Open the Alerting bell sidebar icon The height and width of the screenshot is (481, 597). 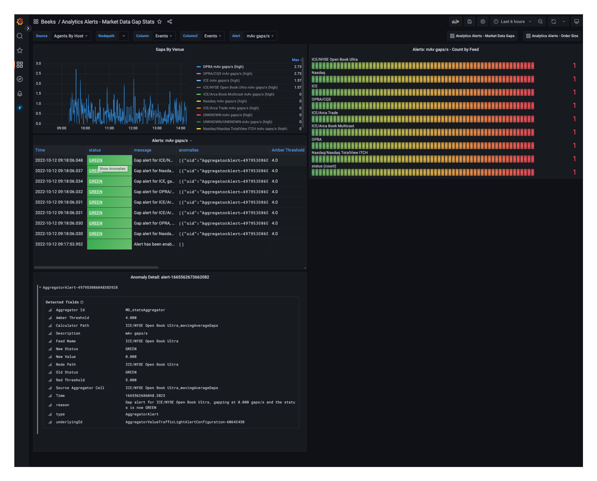coord(20,93)
